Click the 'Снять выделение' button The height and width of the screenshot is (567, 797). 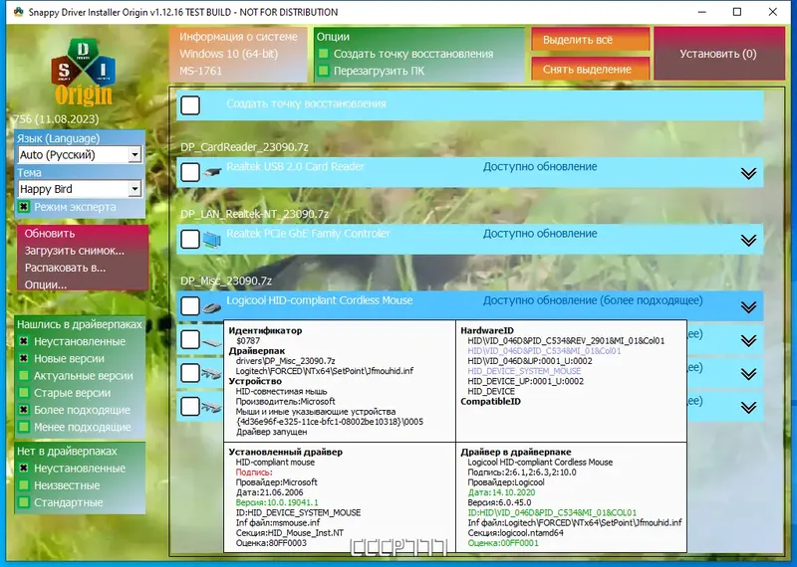[591, 69]
